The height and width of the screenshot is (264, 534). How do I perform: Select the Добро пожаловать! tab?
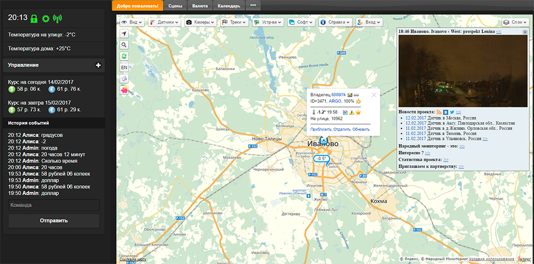(x=138, y=6)
